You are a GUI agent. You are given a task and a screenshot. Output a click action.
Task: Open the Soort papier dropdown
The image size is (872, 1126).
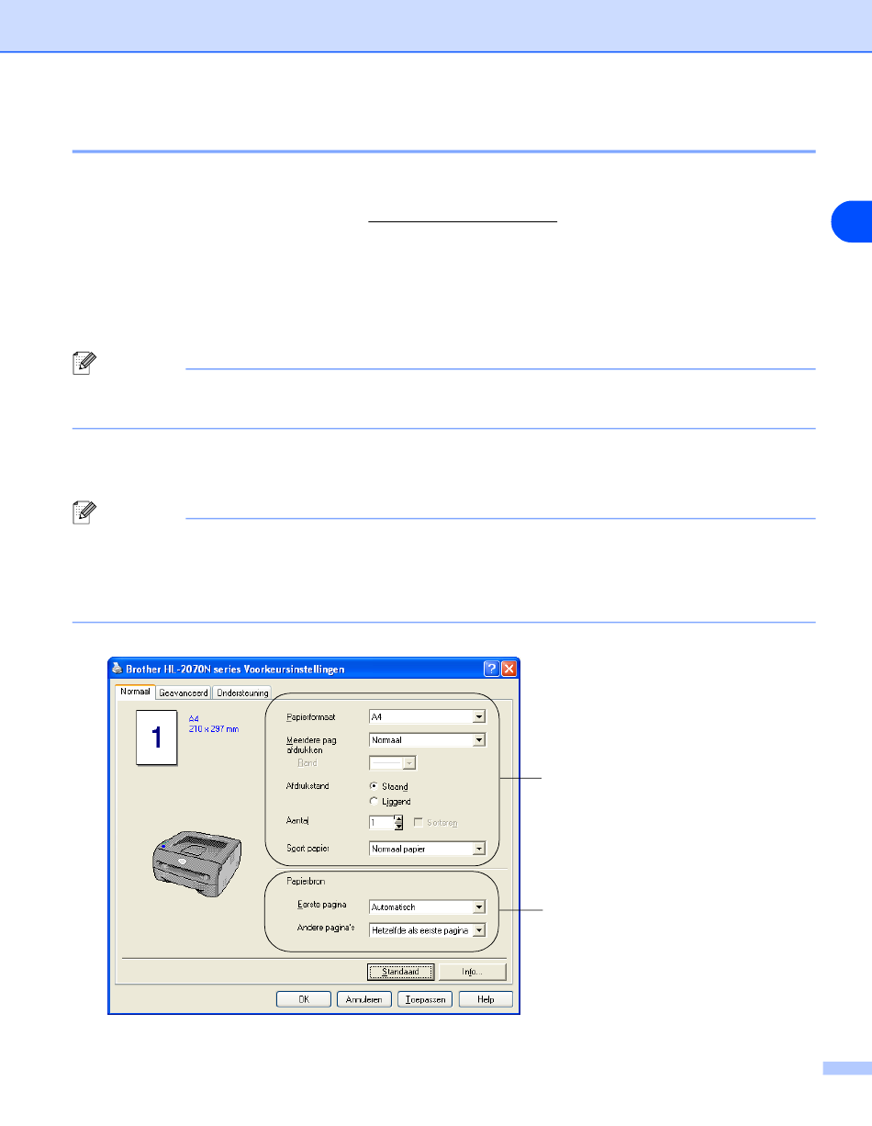point(478,849)
